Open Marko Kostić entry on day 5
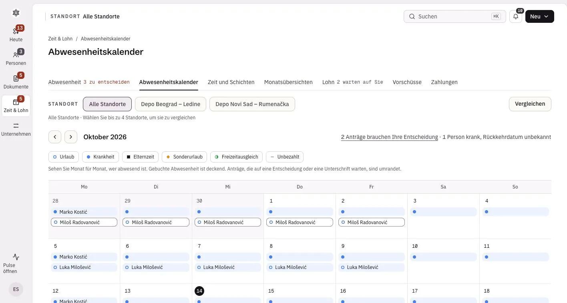This screenshot has width=567, height=303. [84, 257]
